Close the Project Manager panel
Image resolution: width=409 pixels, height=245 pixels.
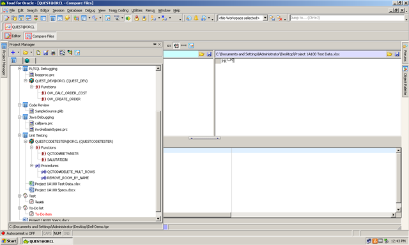pyautogui.click(x=159, y=44)
